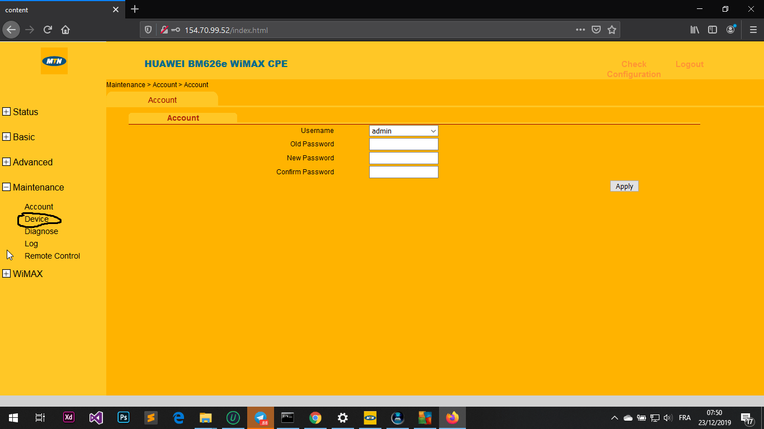This screenshot has width=764, height=429.
Task: Focus the Old Password field
Action: [x=403, y=144]
